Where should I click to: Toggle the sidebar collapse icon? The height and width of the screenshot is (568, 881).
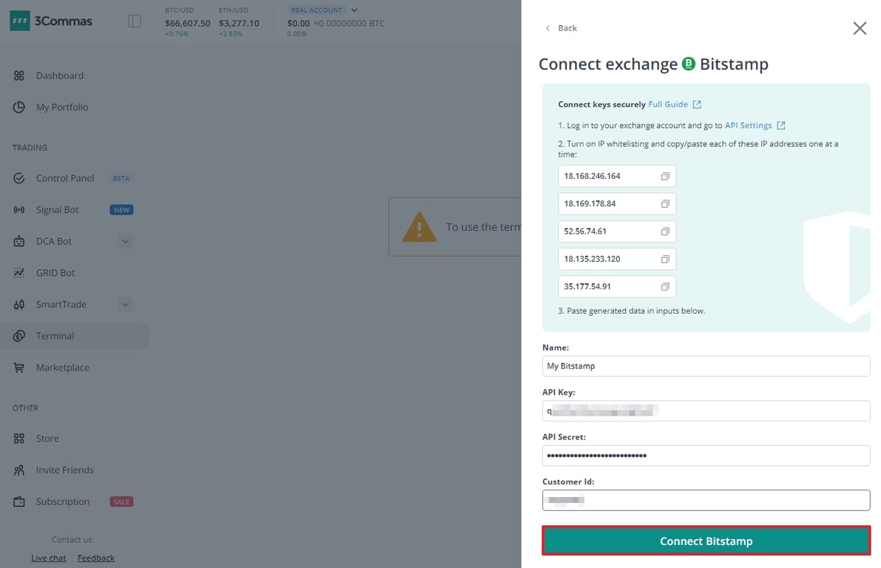point(135,21)
